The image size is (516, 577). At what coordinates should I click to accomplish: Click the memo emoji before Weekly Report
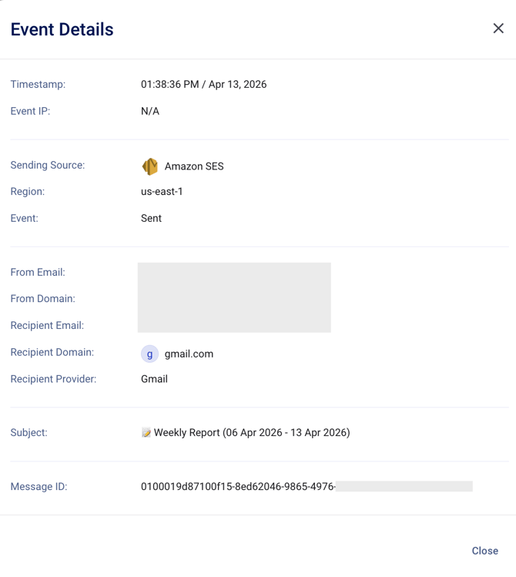pyautogui.click(x=146, y=433)
